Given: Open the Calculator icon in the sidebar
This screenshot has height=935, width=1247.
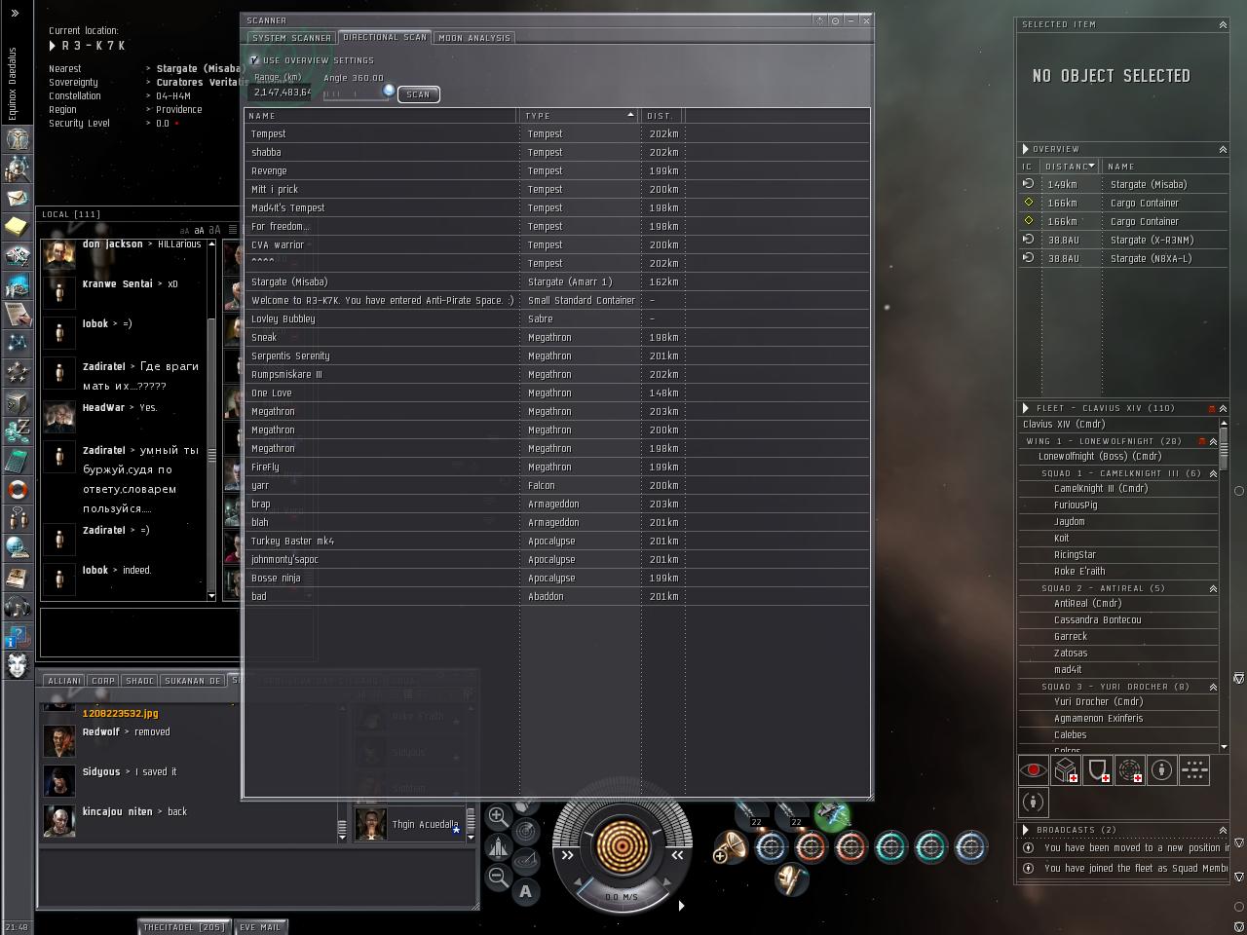Looking at the screenshot, I should click(x=18, y=461).
